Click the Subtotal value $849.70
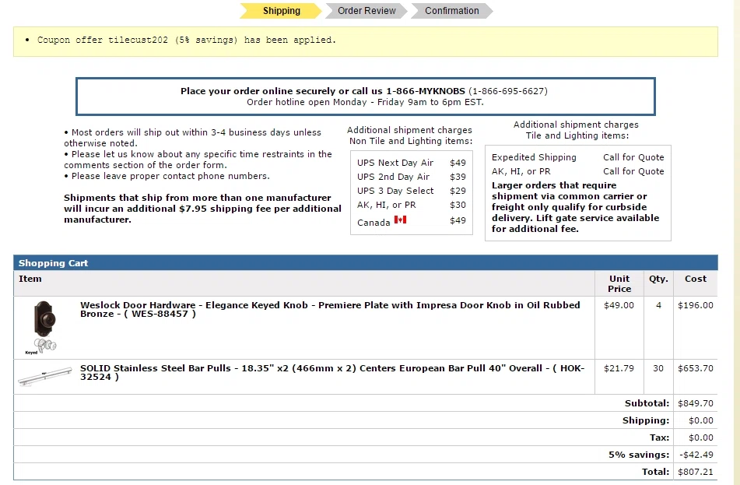This screenshot has width=740, height=485. [x=696, y=403]
